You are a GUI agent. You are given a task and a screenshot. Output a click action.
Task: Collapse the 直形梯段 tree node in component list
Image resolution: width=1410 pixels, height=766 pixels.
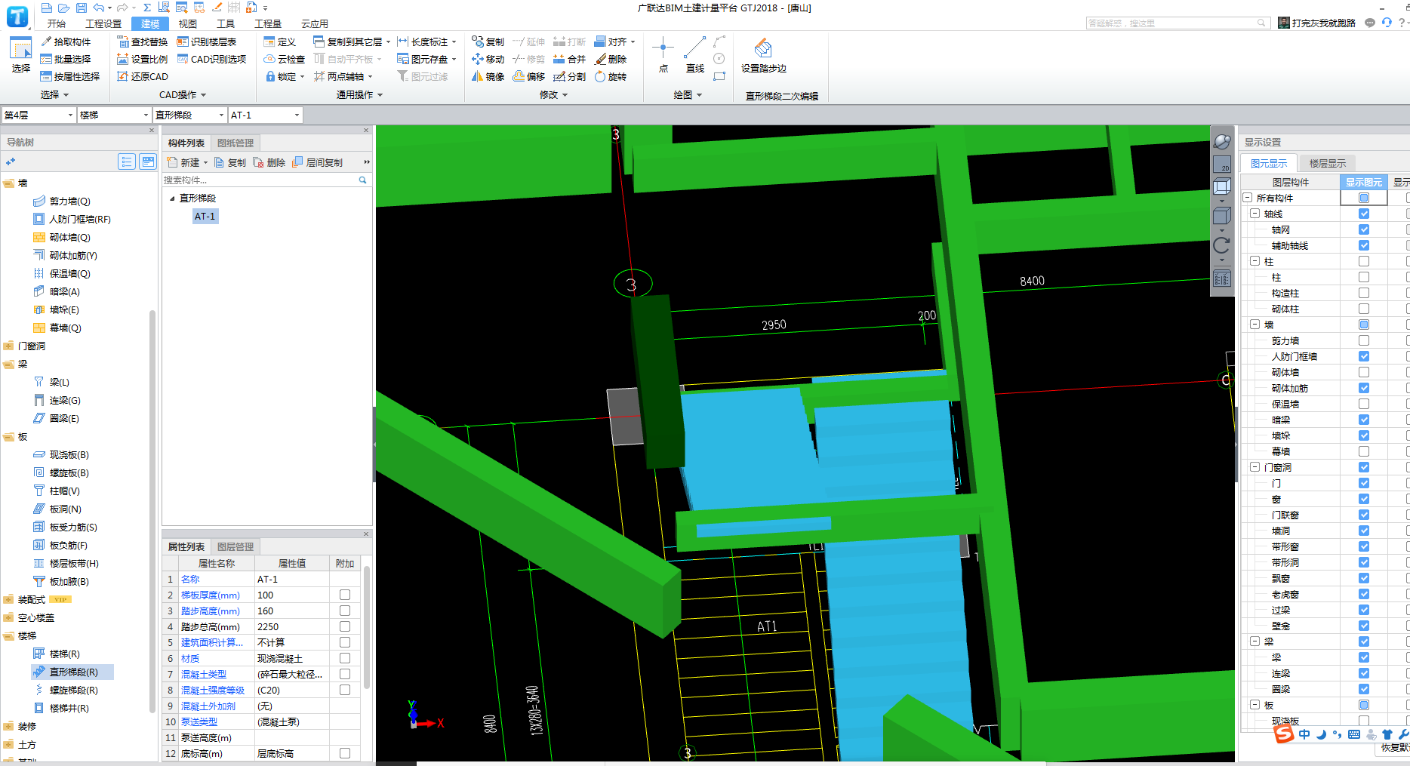coord(172,198)
